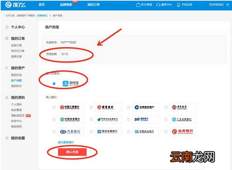Open 地址管理 in the sidebar
This screenshot has height=170, width=232.
(x=16, y=110)
